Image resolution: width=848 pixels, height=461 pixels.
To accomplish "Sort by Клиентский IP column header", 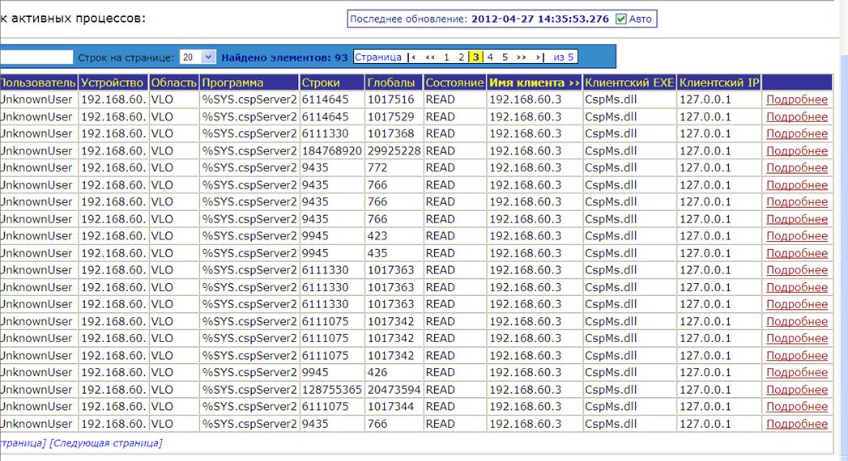I will (x=718, y=82).
